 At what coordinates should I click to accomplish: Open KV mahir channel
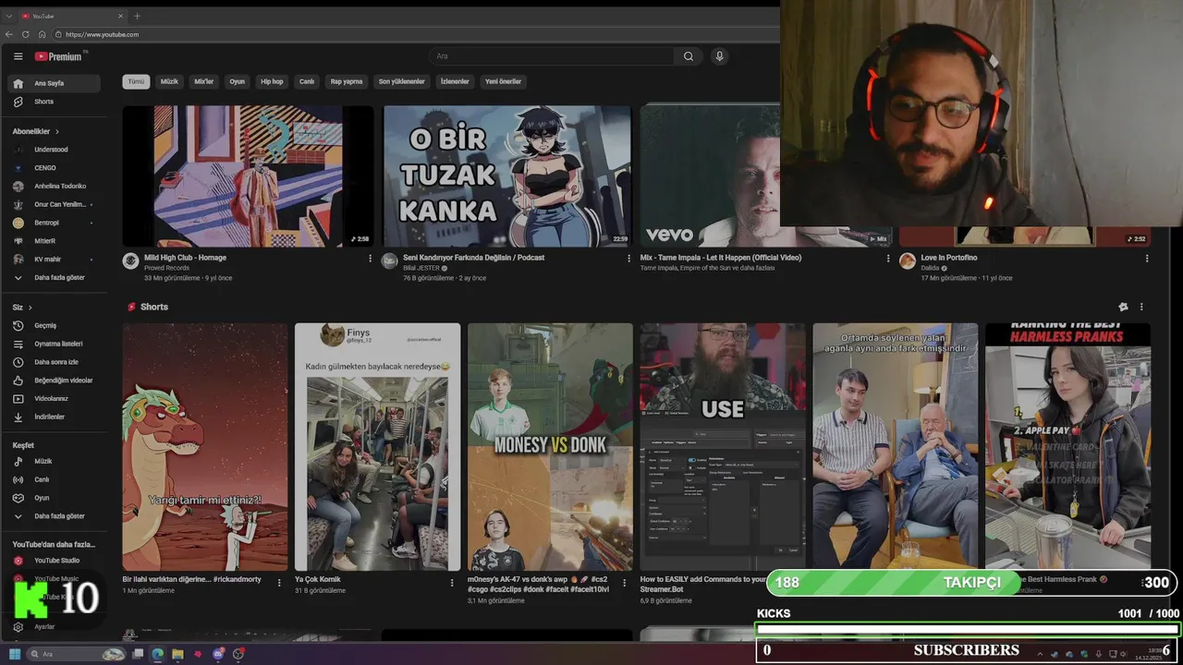pos(54,260)
